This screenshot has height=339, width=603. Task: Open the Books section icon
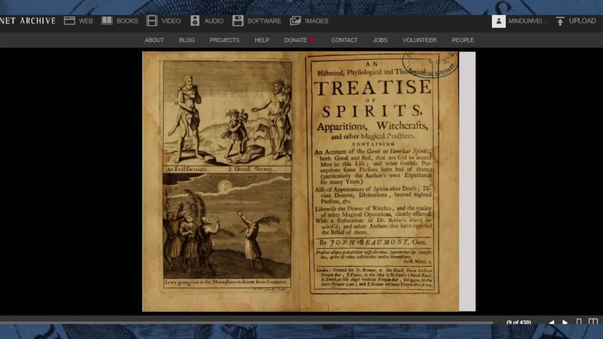107,21
